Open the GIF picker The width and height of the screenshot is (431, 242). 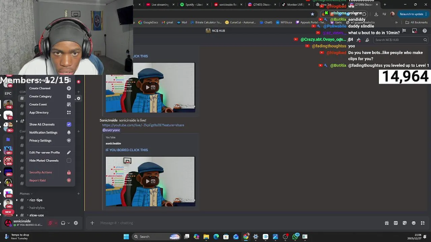point(396,223)
